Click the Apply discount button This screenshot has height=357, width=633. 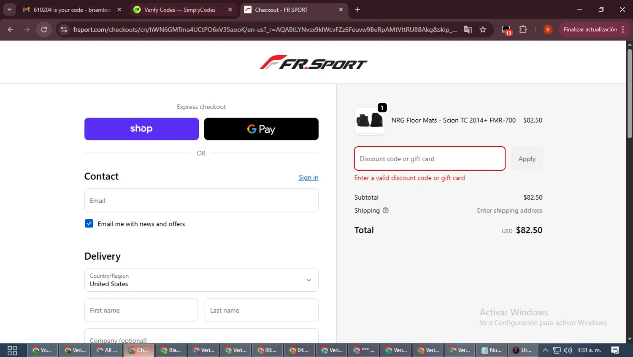coord(527,158)
